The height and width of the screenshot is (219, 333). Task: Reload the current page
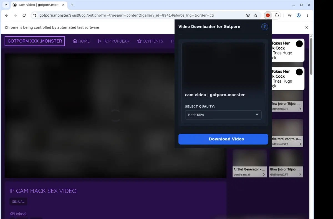(x=24, y=16)
